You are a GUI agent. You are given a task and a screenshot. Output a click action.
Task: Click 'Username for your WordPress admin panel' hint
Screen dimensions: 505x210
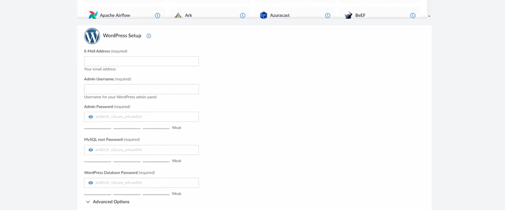pos(120,97)
